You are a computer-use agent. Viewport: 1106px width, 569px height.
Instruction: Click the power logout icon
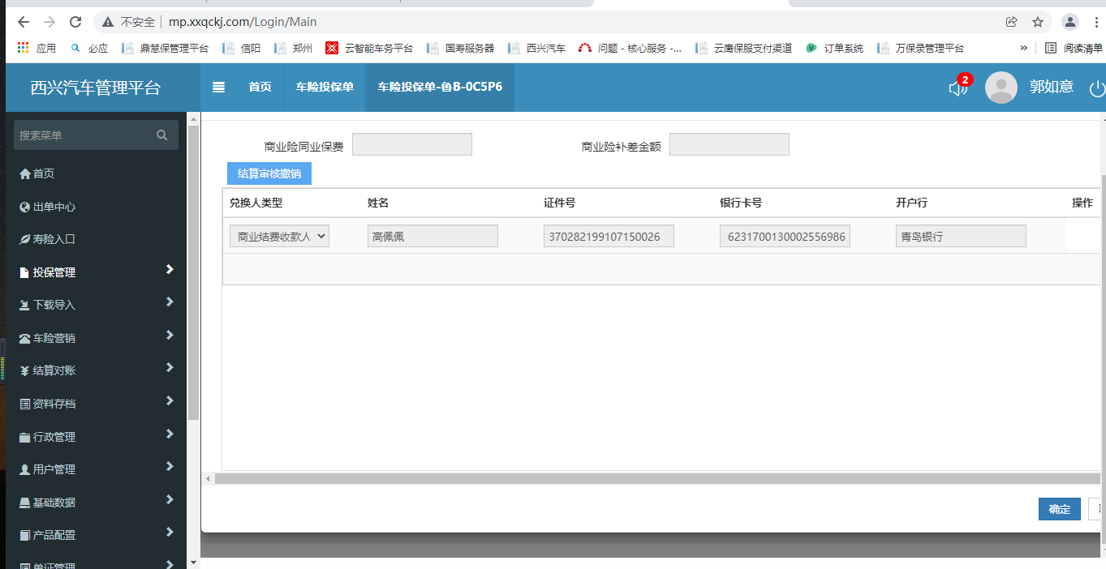[1096, 88]
